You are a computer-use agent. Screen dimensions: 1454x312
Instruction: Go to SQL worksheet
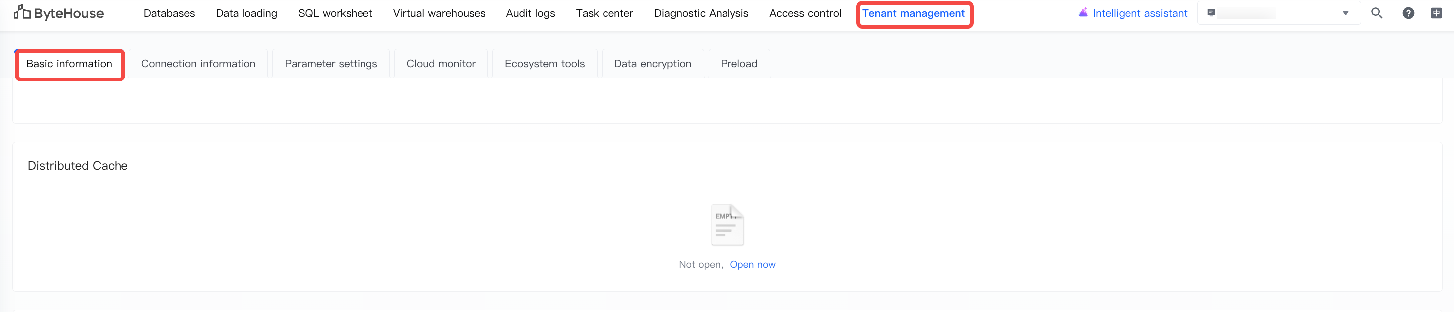[x=335, y=13]
